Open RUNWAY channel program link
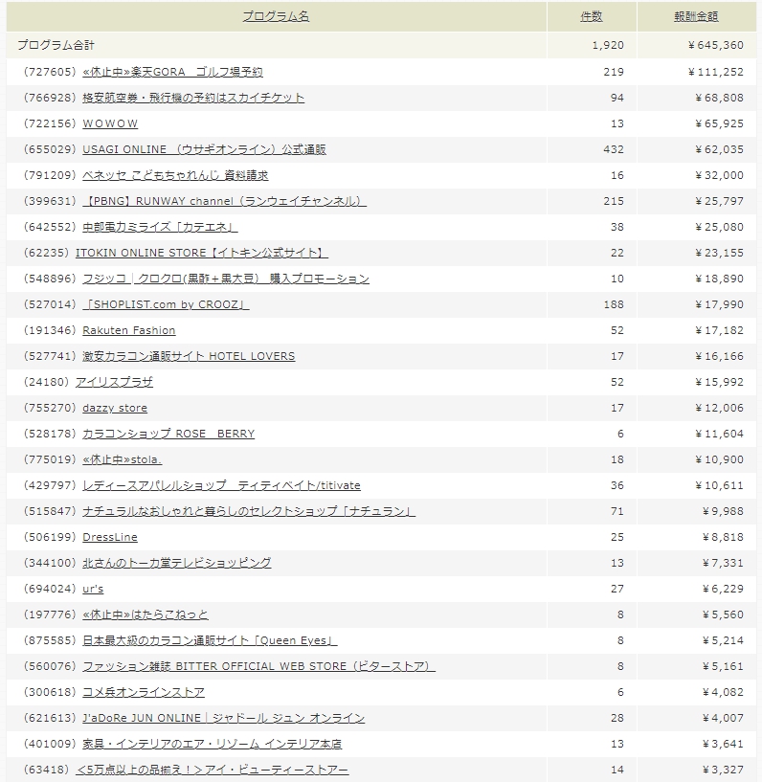Image resolution: width=762 pixels, height=782 pixels. [224, 202]
